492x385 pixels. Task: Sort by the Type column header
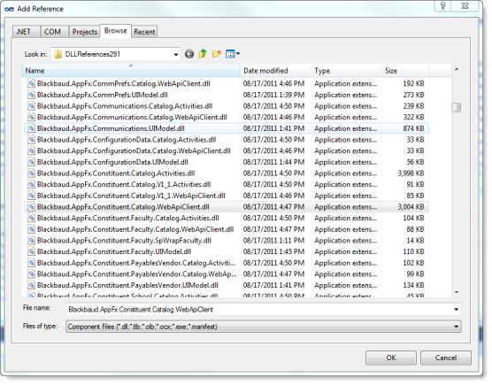tap(346, 71)
